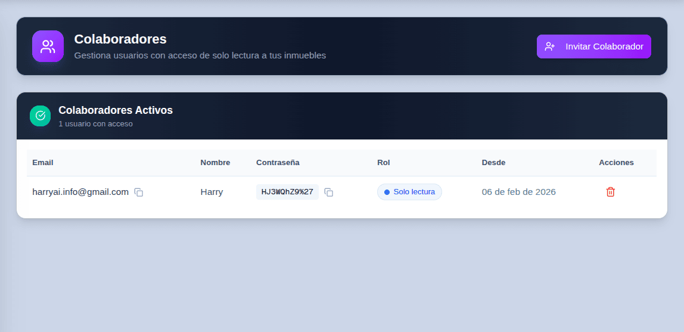Click the 1 usuario con acceso subtitle

95,124
